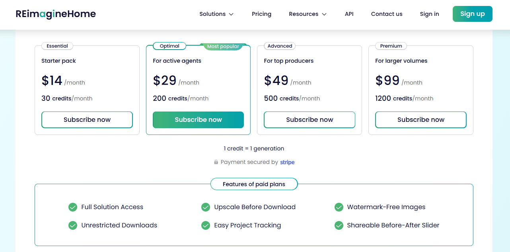Click the checkmark icon beside Unrestricted Downloads
Screen dimensions: 510x252
click(73, 225)
